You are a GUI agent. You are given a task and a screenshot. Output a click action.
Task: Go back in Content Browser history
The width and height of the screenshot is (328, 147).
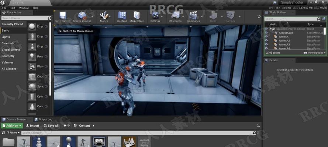coord(65,126)
